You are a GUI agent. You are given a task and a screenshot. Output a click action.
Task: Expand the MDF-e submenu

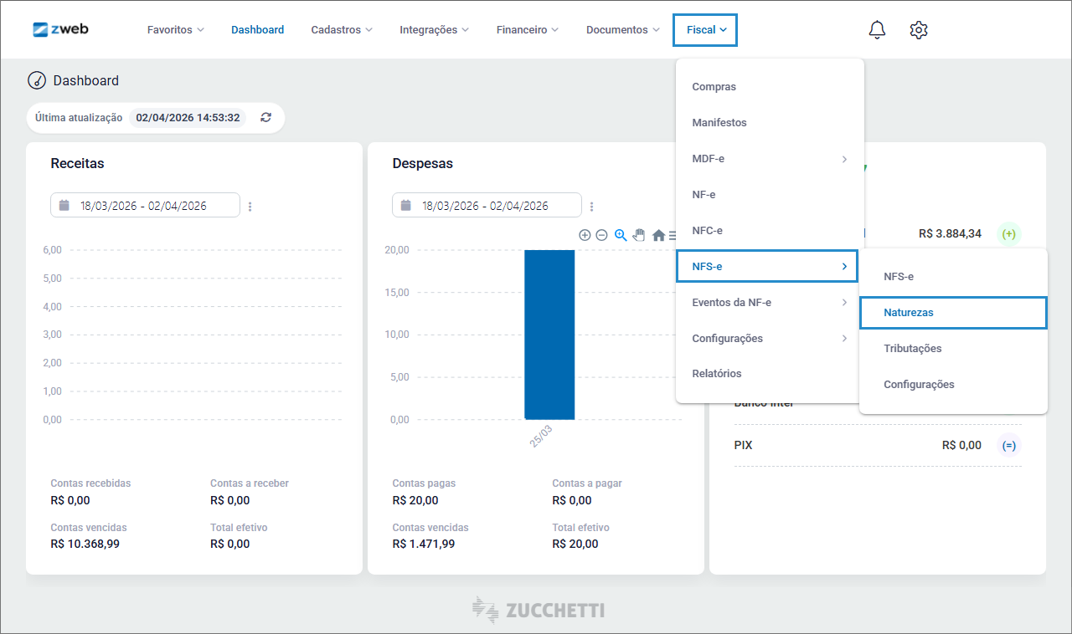pyautogui.click(x=769, y=159)
